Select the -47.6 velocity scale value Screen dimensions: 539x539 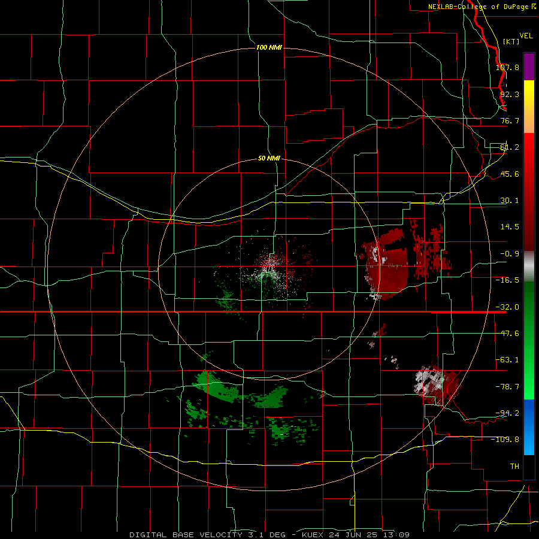click(x=507, y=334)
